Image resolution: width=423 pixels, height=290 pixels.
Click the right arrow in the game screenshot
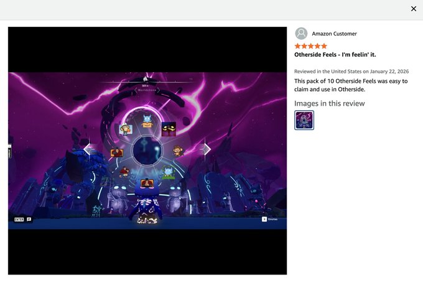206,149
